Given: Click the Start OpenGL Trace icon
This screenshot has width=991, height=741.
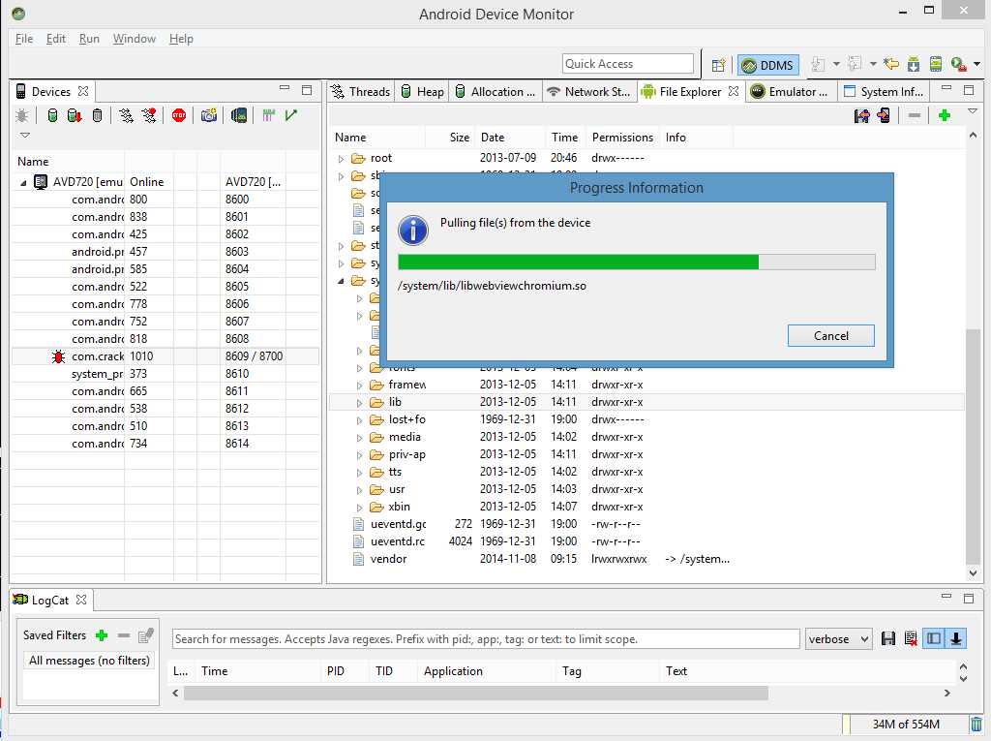Looking at the screenshot, I should (x=291, y=116).
